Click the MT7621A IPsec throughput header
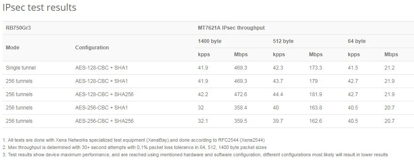414x161 pixels. pyautogui.click(x=231, y=27)
